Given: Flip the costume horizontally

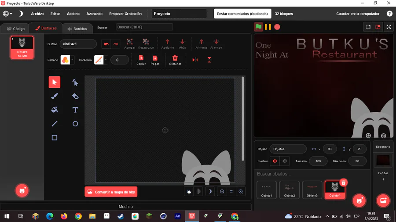Looking at the screenshot, I should click(x=195, y=60).
